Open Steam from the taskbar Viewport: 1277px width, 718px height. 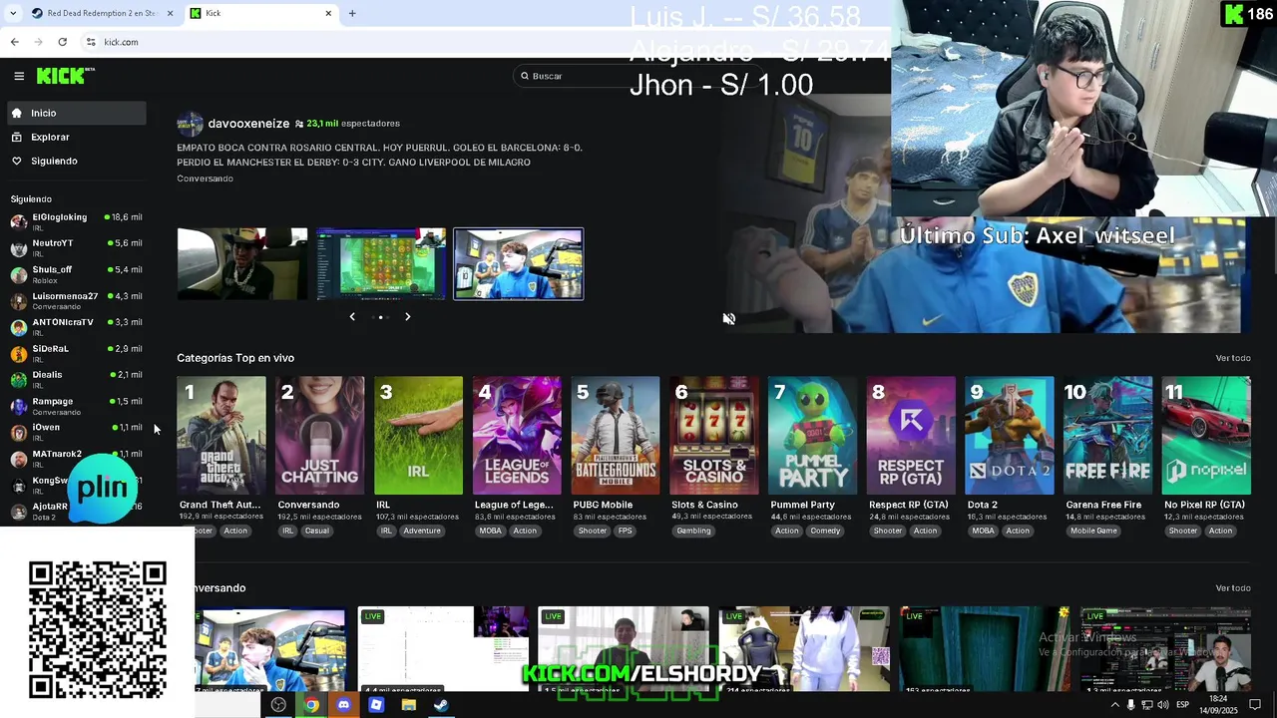pos(440,705)
